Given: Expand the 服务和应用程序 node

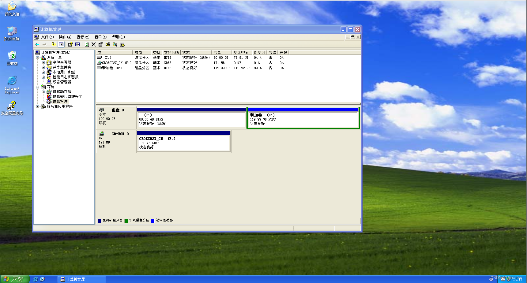Looking at the screenshot, I should click(x=38, y=106).
